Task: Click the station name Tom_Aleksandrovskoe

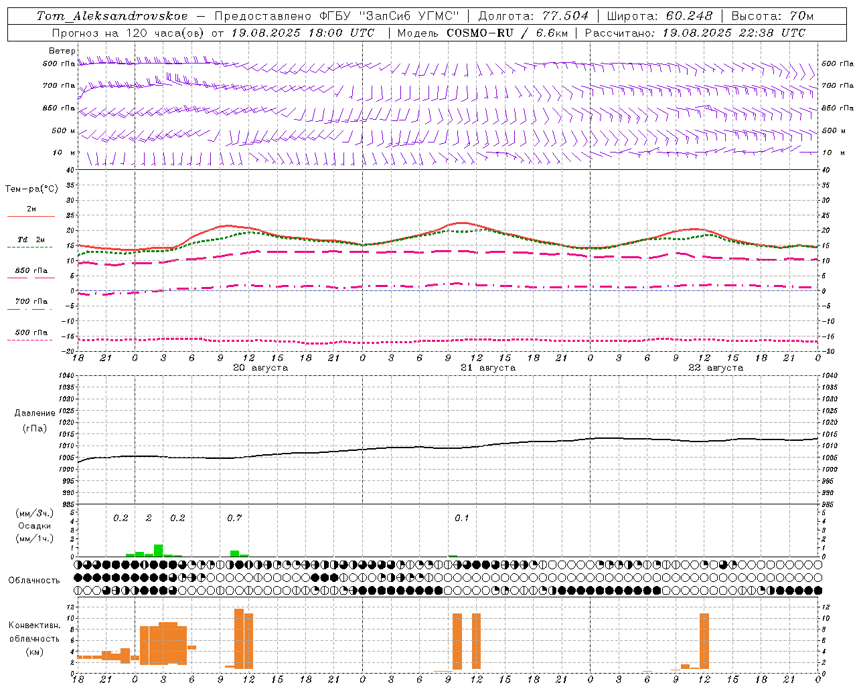Action: pyautogui.click(x=112, y=16)
